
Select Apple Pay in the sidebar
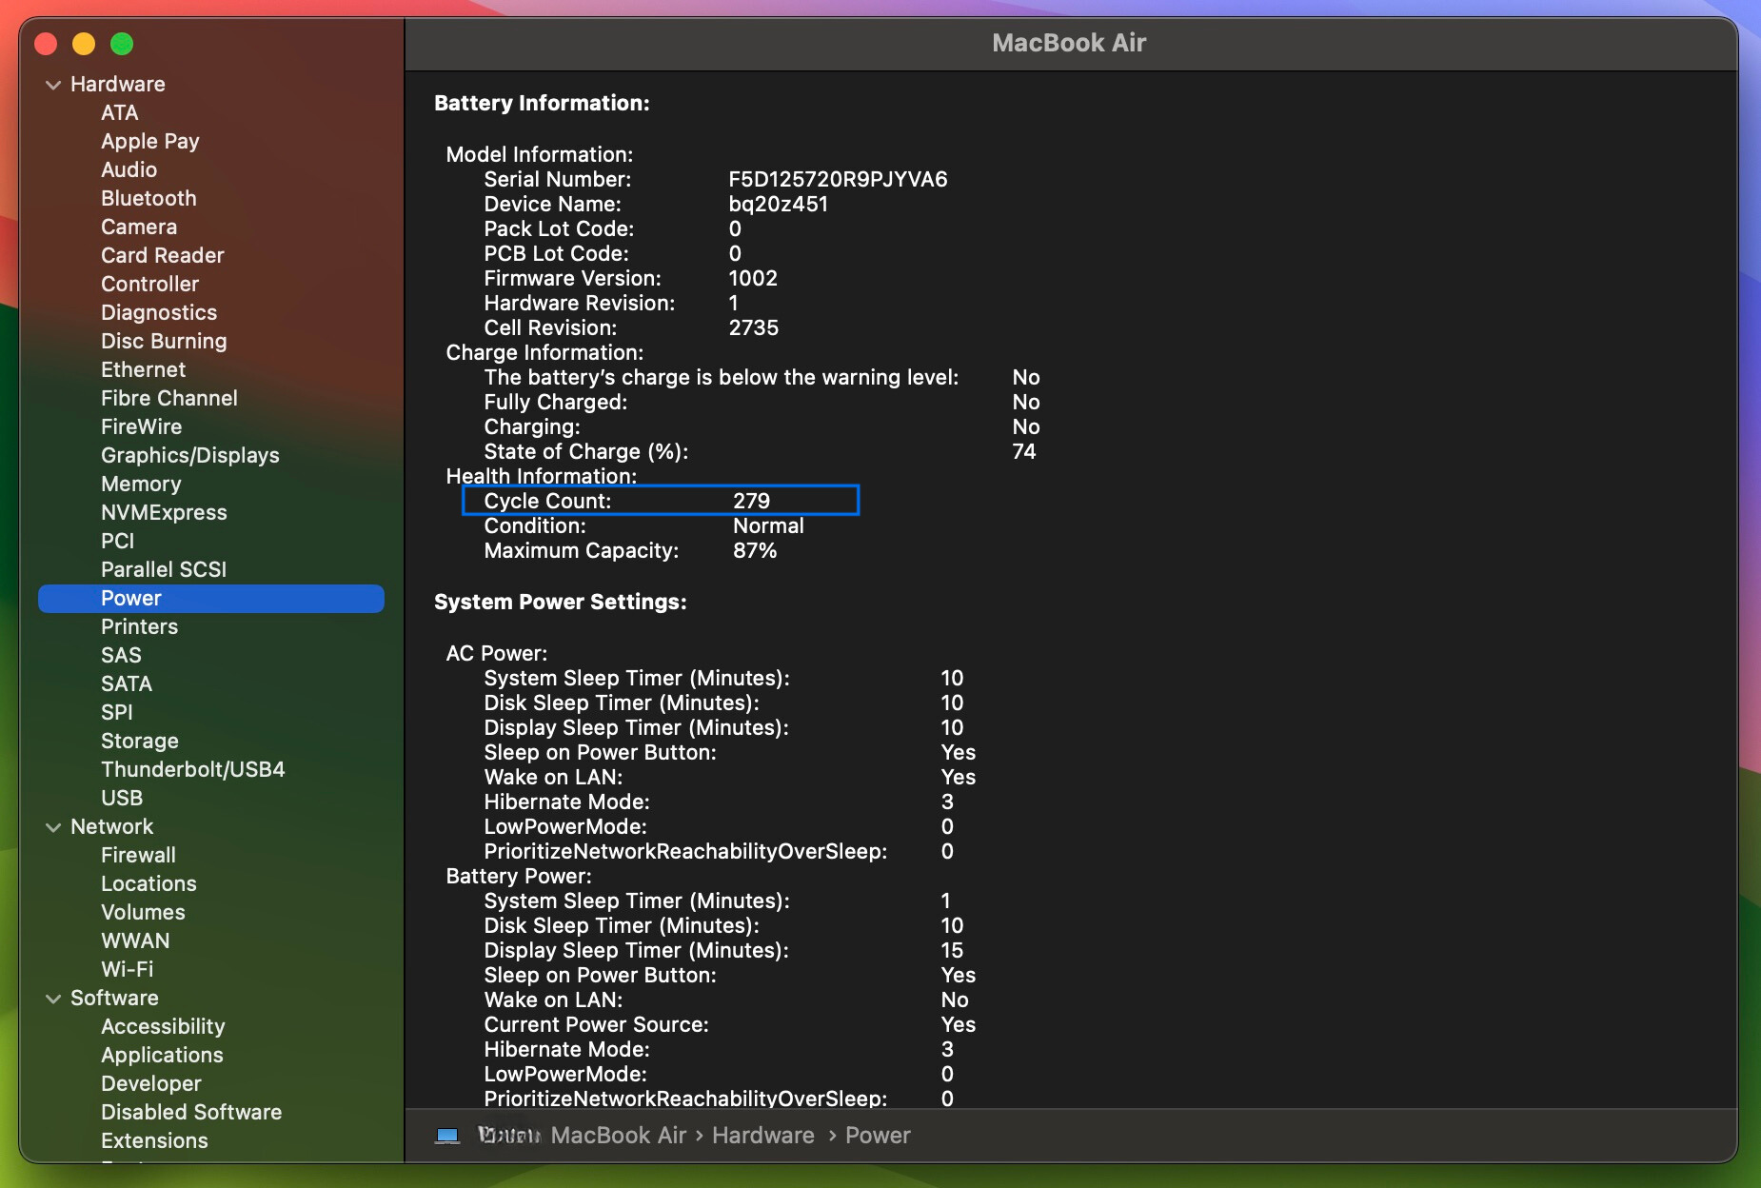click(150, 141)
